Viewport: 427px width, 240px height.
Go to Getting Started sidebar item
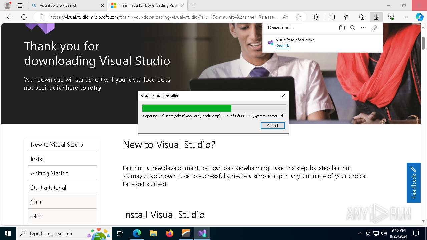(62, 173)
